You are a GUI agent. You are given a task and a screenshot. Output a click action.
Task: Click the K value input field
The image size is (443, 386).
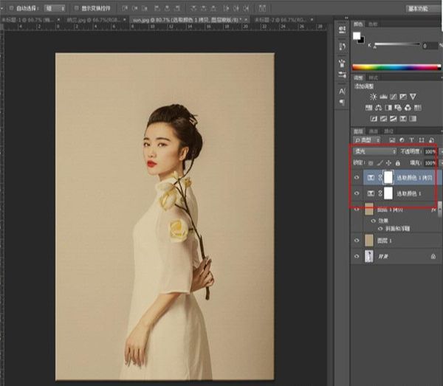coord(430,46)
